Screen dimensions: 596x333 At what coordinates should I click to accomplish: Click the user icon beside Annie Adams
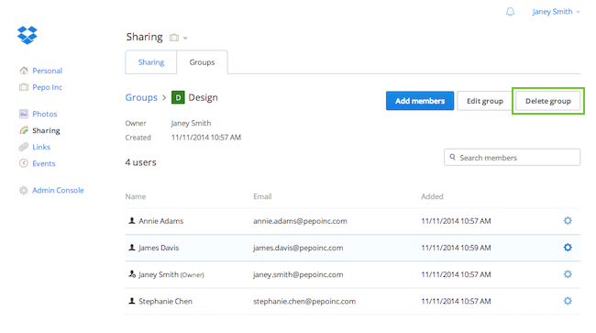tap(132, 220)
